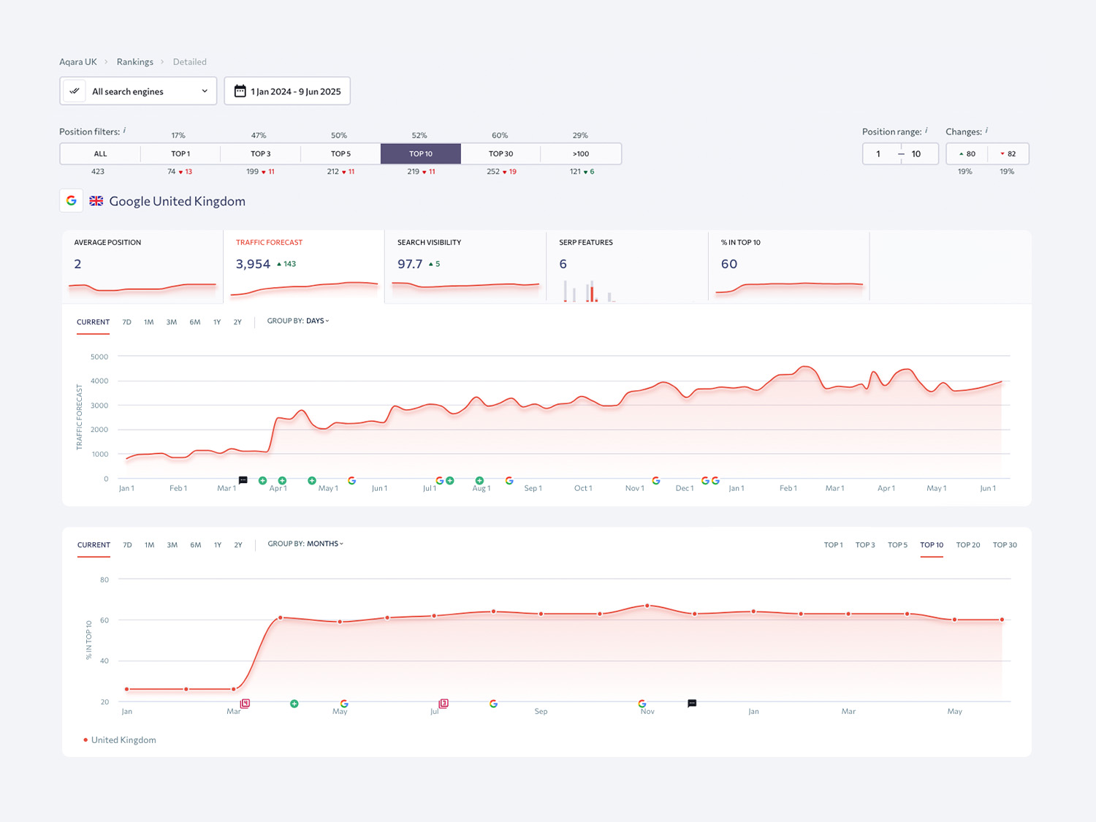Toggle the improved changes filter showing 80
The width and height of the screenshot is (1096, 822).
tap(967, 153)
